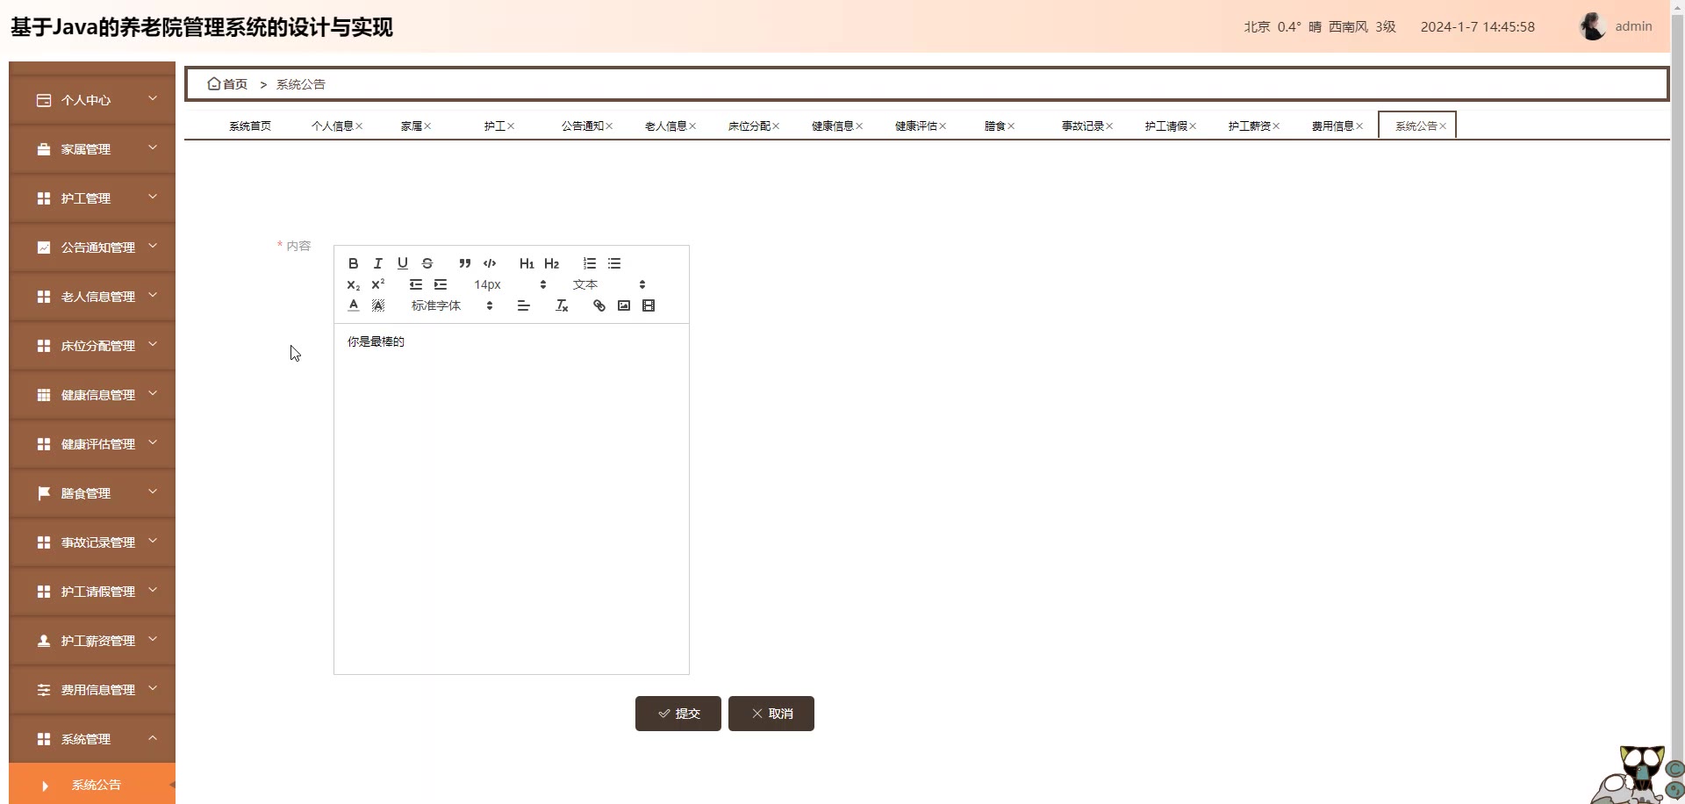Apply underline formatting in the editor

tap(402, 263)
